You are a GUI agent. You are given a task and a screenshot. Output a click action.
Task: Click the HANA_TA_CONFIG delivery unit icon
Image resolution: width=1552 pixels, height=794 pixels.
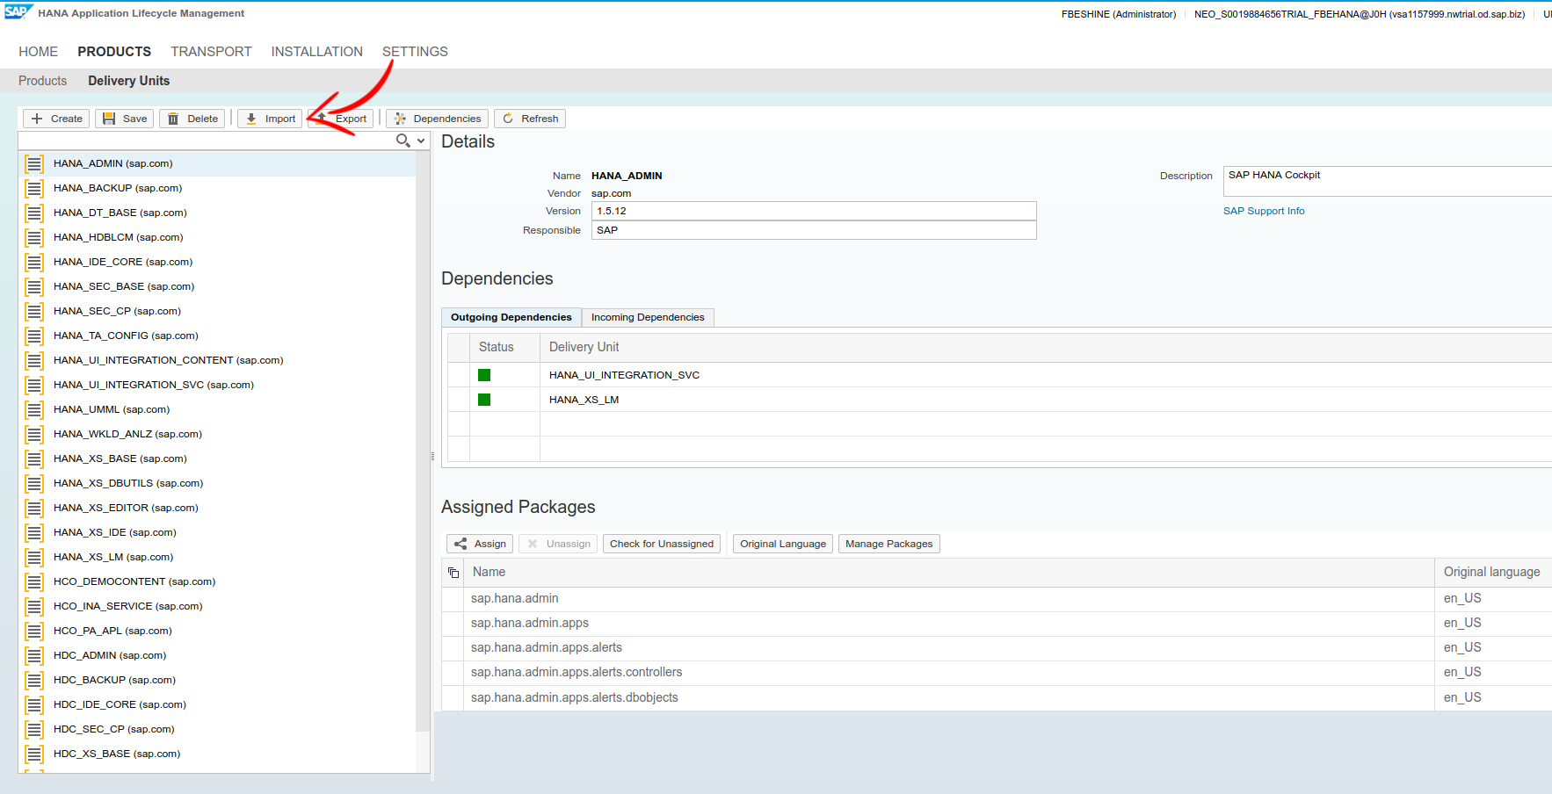tap(34, 336)
